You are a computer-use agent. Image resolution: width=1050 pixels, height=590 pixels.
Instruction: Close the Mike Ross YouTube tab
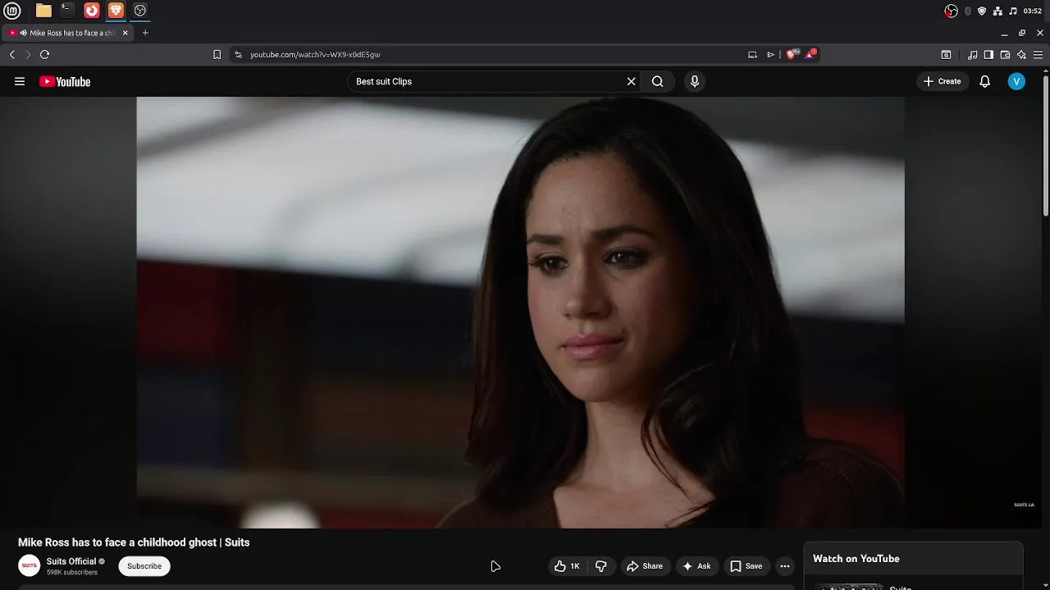point(126,33)
